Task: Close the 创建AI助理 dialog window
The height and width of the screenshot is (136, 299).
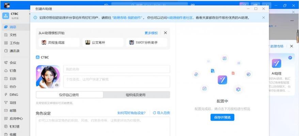Action: (263, 9)
